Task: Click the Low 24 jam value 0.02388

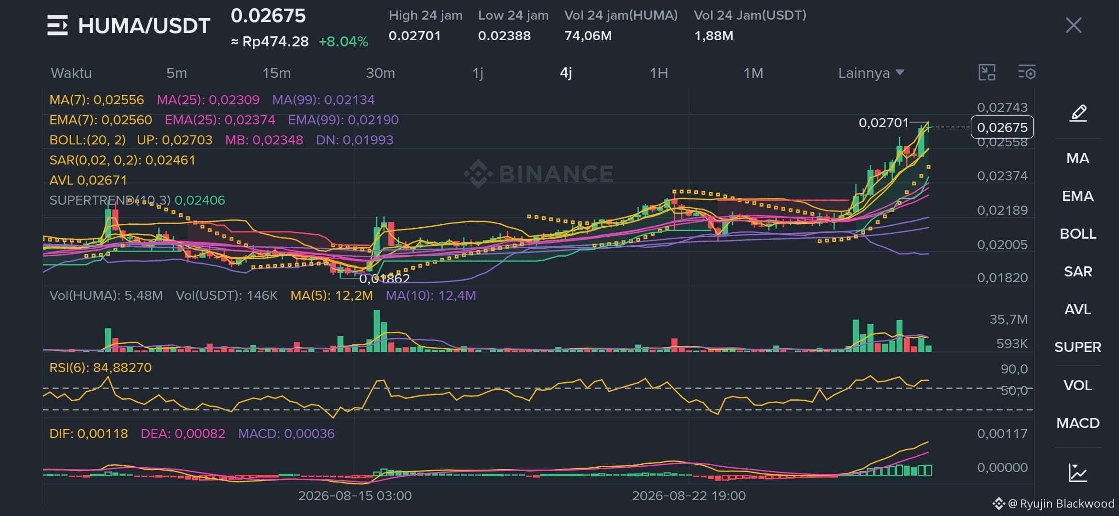Action: point(505,36)
